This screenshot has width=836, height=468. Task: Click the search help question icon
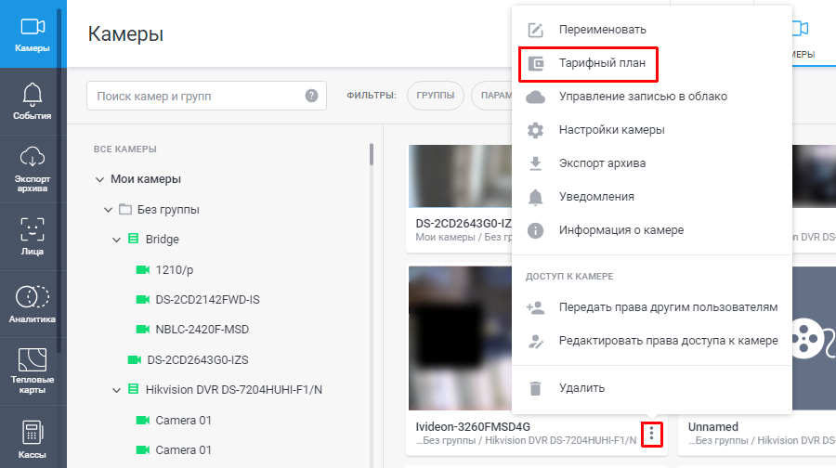(x=311, y=96)
